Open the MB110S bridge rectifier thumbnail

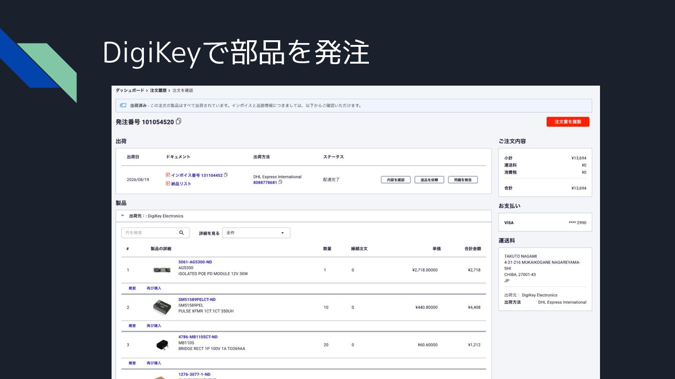pyautogui.click(x=162, y=345)
